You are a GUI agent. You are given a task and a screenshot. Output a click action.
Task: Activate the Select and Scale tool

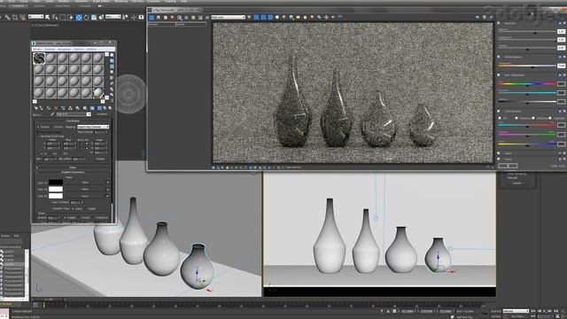click(x=94, y=17)
